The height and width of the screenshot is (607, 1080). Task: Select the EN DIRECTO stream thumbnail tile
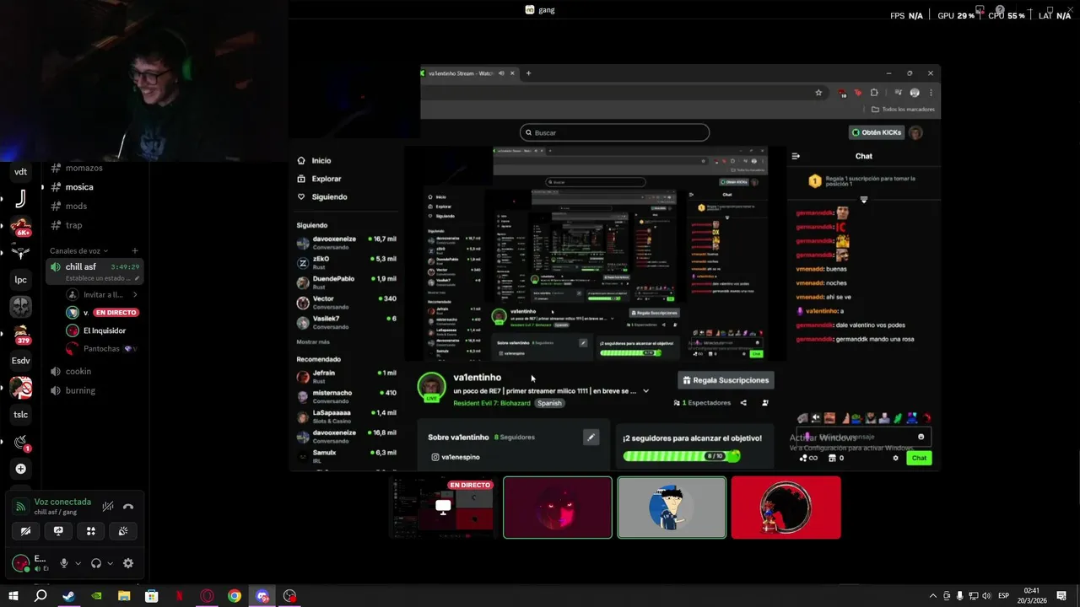click(444, 508)
